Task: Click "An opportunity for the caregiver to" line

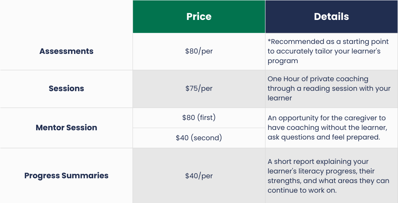Action: [x=327, y=118]
